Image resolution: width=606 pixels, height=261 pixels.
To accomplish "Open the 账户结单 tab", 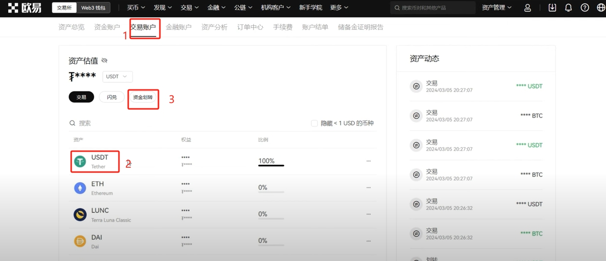I will (x=315, y=27).
